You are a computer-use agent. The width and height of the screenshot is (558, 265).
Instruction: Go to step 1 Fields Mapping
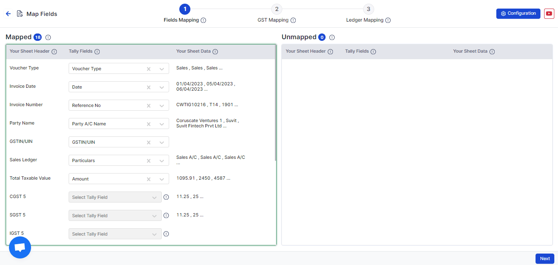pos(185,9)
